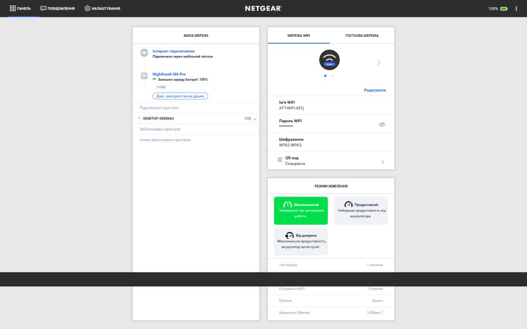
Task: Click the WiFi name ATT-WIFI-45Tj
Action: pos(291,108)
